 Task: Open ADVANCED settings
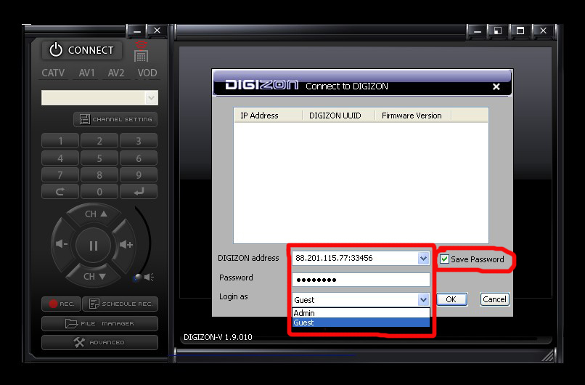tap(99, 342)
